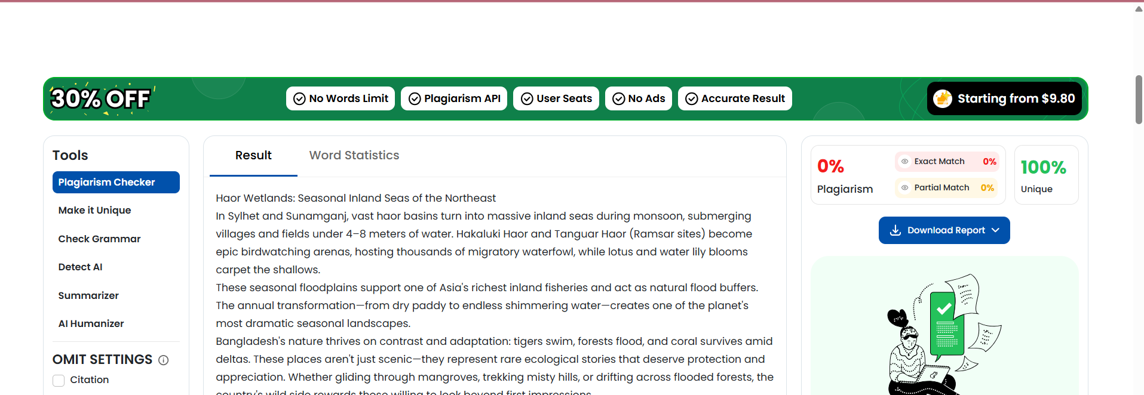The width and height of the screenshot is (1144, 395).
Task: Click the User Seats checkmark icon
Action: (527, 99)
